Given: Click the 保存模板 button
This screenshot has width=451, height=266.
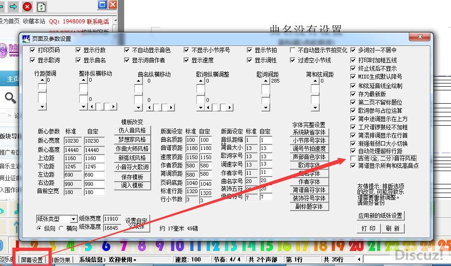Looking at the screenshot, I should pos(132,177).
